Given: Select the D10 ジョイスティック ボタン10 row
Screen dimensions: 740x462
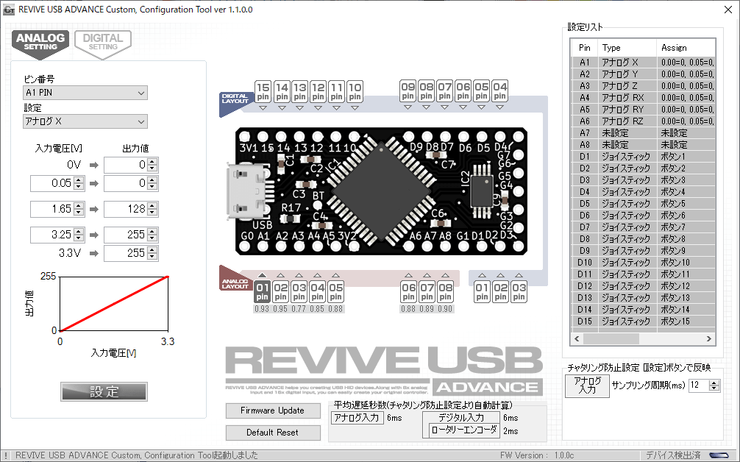Looking at the screenshot, I should coord(644,263).
